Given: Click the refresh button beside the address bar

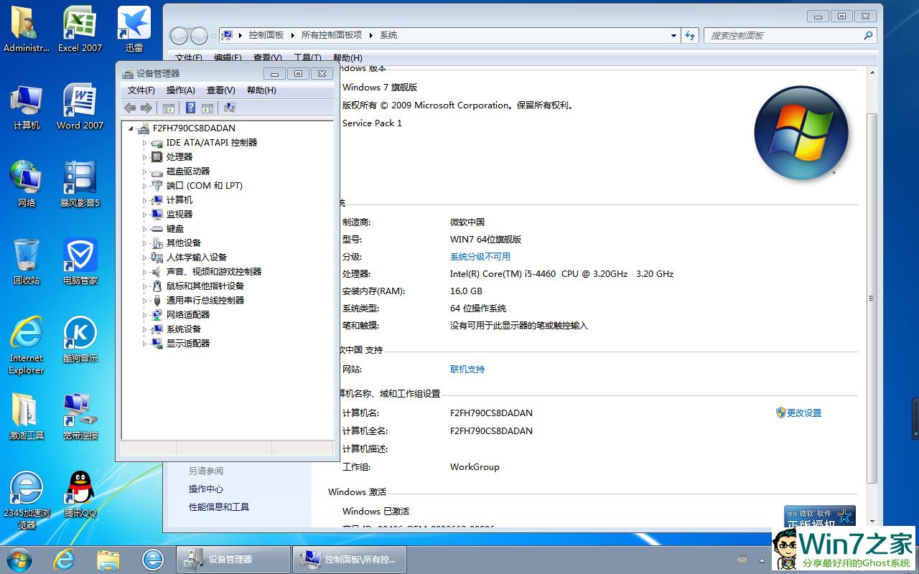Looking at the screenshot, I should (x=690, y=35).
